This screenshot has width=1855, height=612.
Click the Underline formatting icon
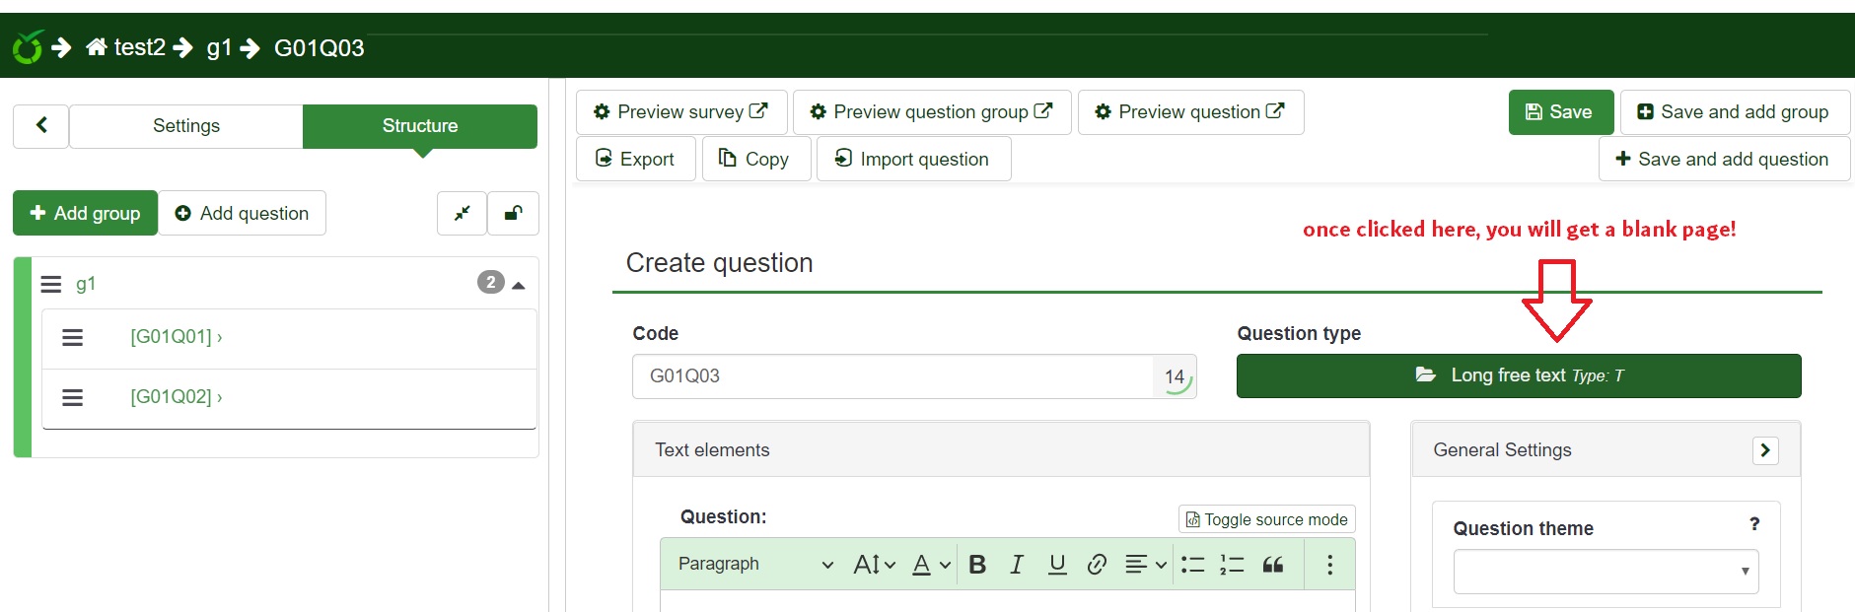pyautogui.click(x=1056, y=564)
